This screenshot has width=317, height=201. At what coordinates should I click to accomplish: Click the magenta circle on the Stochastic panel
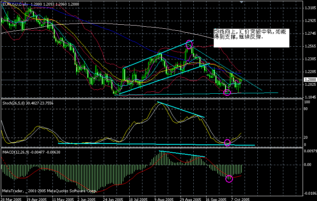pos(227,142)
